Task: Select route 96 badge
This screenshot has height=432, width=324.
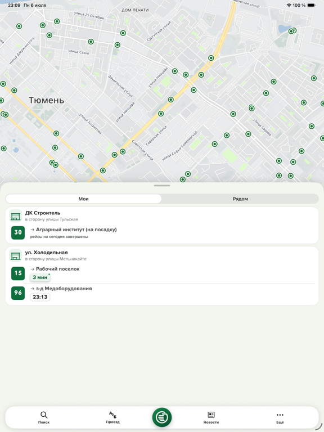Action: tap(18, 293)
